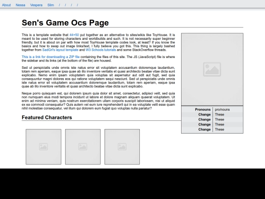Go to the Vespera nav link

click(x=36, y=5)
